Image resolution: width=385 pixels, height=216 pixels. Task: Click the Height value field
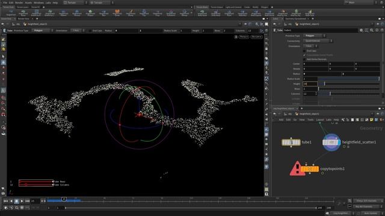coord(310,84)
